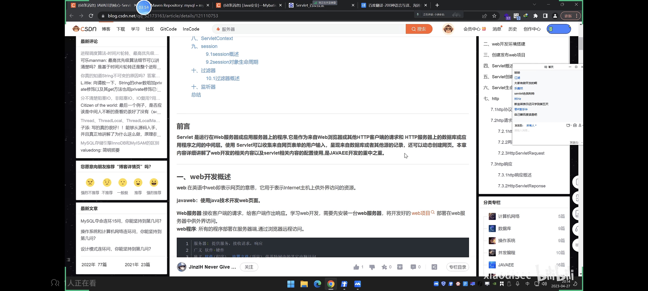Select the 一般般 neutral emoji face
648x291 pixels.
click(123, 182)
